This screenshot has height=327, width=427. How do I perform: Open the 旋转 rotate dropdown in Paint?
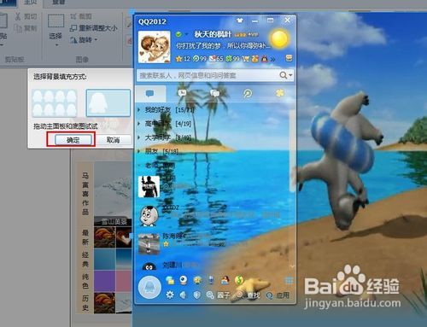[x=84, y=40]
